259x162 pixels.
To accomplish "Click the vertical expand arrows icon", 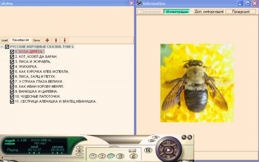I will (56, 40).
